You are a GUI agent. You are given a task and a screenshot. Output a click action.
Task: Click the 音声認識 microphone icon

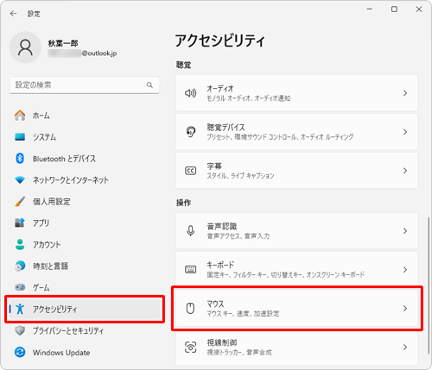(190, 231)
